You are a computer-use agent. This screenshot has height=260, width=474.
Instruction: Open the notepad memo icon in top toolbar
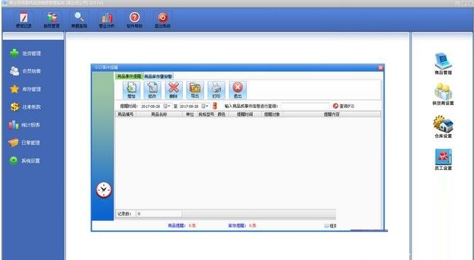click(23, 20)
